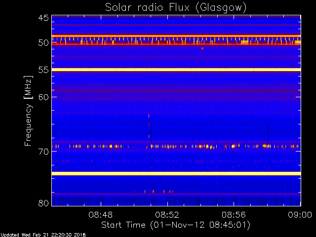This screenshot has height=237, width=316.
Task: Click the "Frequency [MHz]" axis label
Action: pos(28,111)
